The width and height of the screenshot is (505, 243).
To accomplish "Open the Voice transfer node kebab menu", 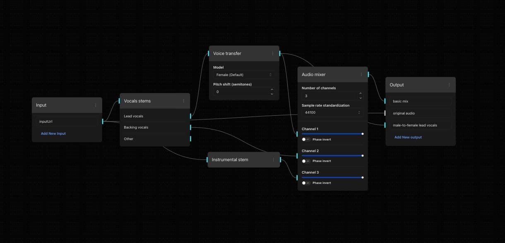I will pyautogui.click(x=272, y=54).
